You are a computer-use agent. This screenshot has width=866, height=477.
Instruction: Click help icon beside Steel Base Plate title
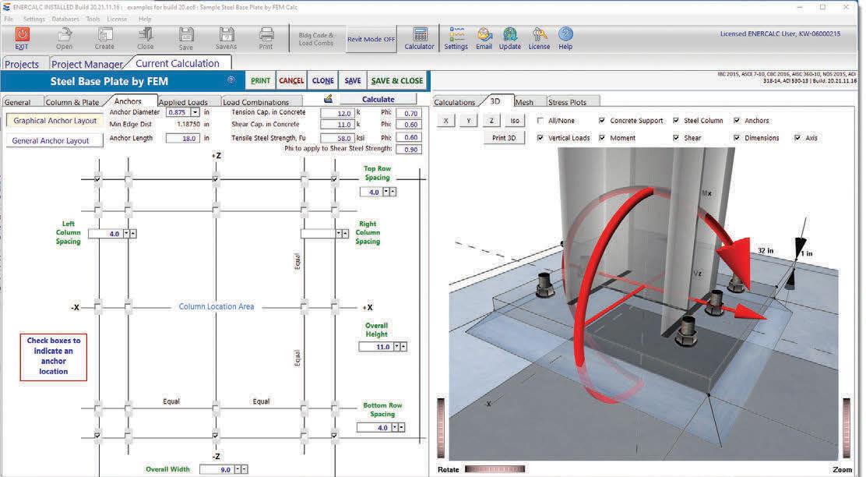[231, 81]
